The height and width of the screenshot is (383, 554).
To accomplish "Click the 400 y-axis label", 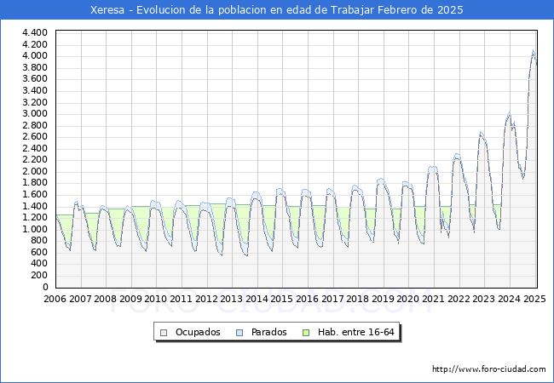I will tap(39, 264).
